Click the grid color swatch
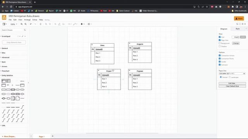The height and width of the screenshot is (139, 248). 243,37
